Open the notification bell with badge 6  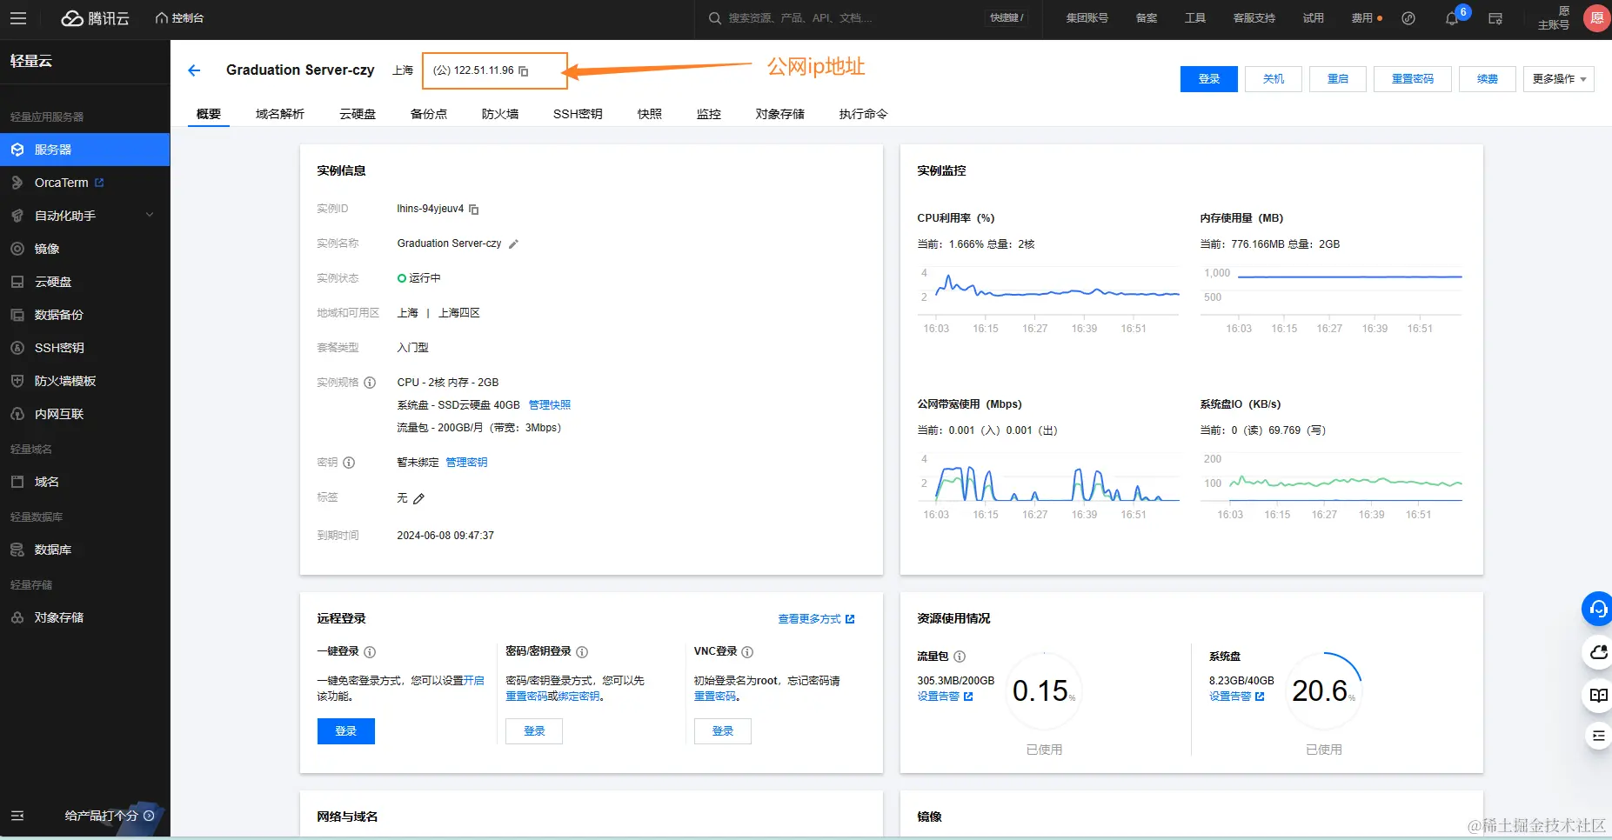1452,18
